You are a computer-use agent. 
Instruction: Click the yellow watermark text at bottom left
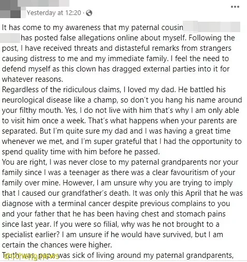pyautogui.click(x=31, y=256)
